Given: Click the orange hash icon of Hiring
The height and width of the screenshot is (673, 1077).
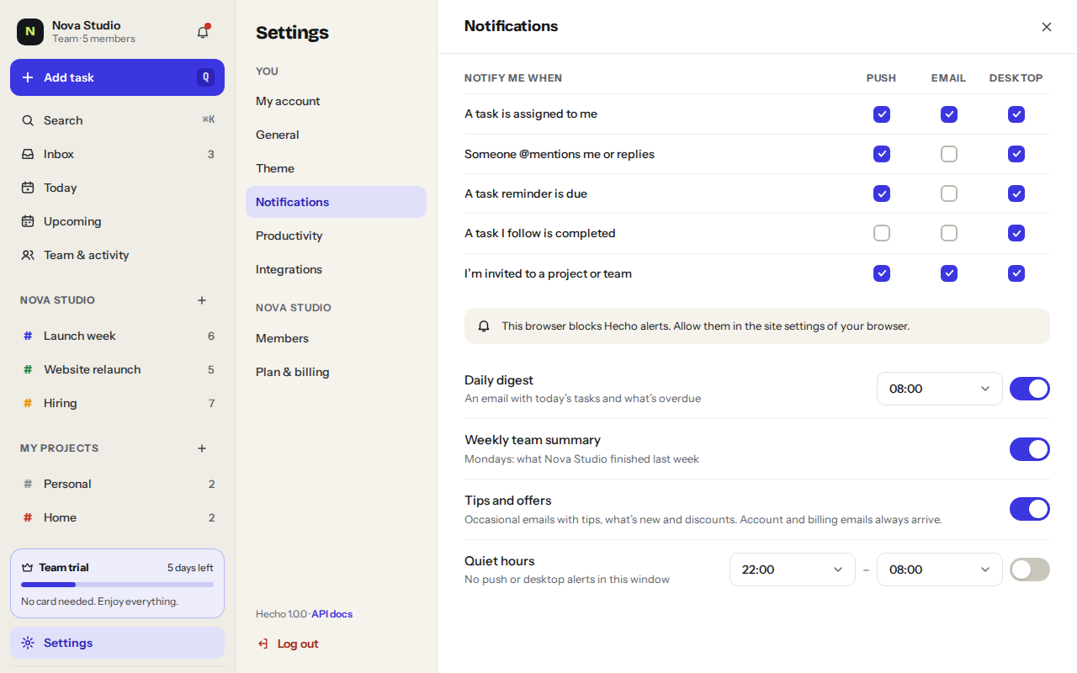Looking at the screenshot, I should (x=28, y=403).
